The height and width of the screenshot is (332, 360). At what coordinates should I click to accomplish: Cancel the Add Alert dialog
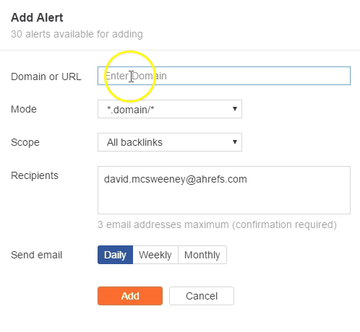[202, 296]
